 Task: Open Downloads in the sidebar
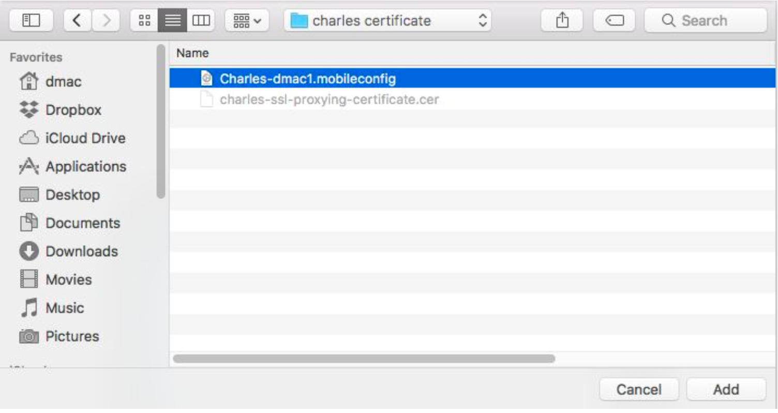pos(68,251)
